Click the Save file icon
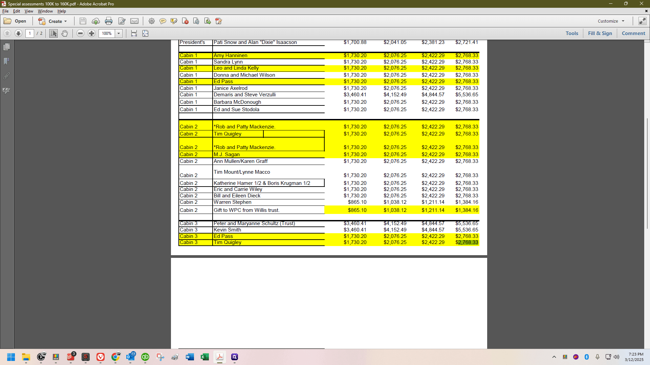The width and height of the screenshot is (650, 365). (x=83, y=21)
